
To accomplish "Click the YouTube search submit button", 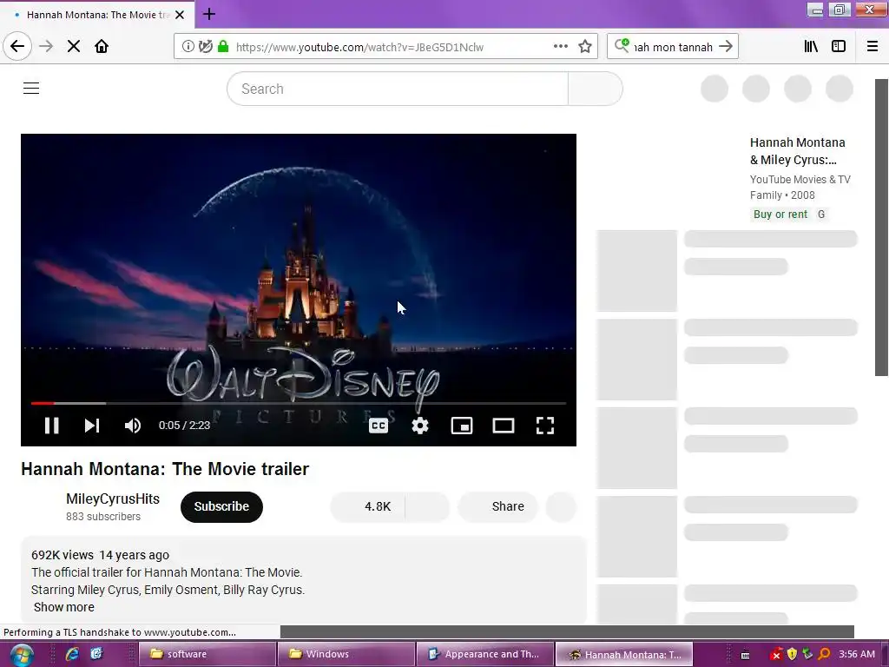I will (x=596, y=89).
